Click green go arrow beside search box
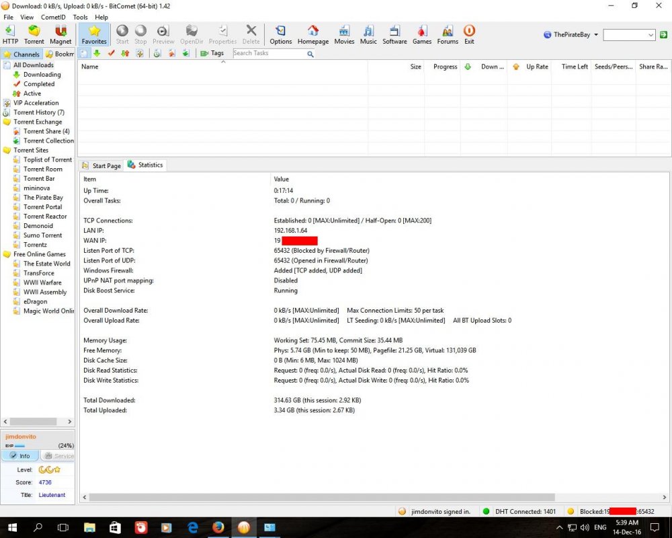The width and height of the screenshot is (672, 538). click(x=663, y=35)
